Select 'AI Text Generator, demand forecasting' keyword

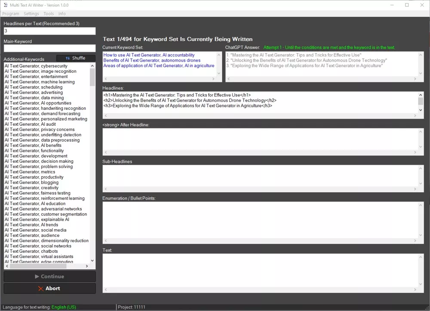coord(43,113)
